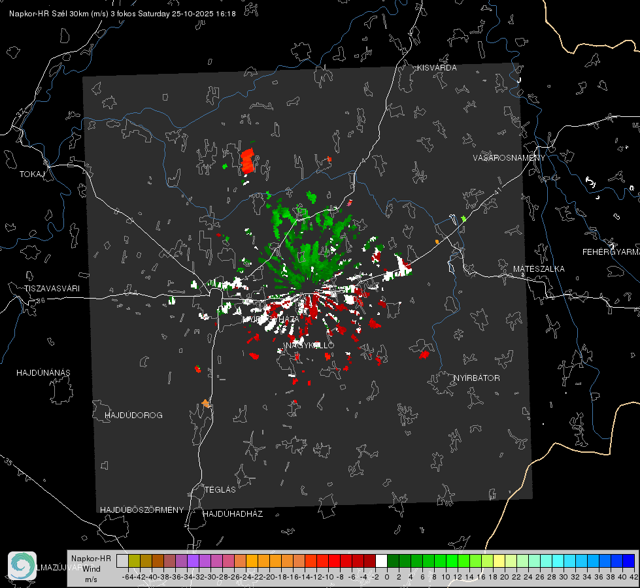
Task: Click the NAGYKÁLLÓ label near radar center
Action: click(310, 345)
